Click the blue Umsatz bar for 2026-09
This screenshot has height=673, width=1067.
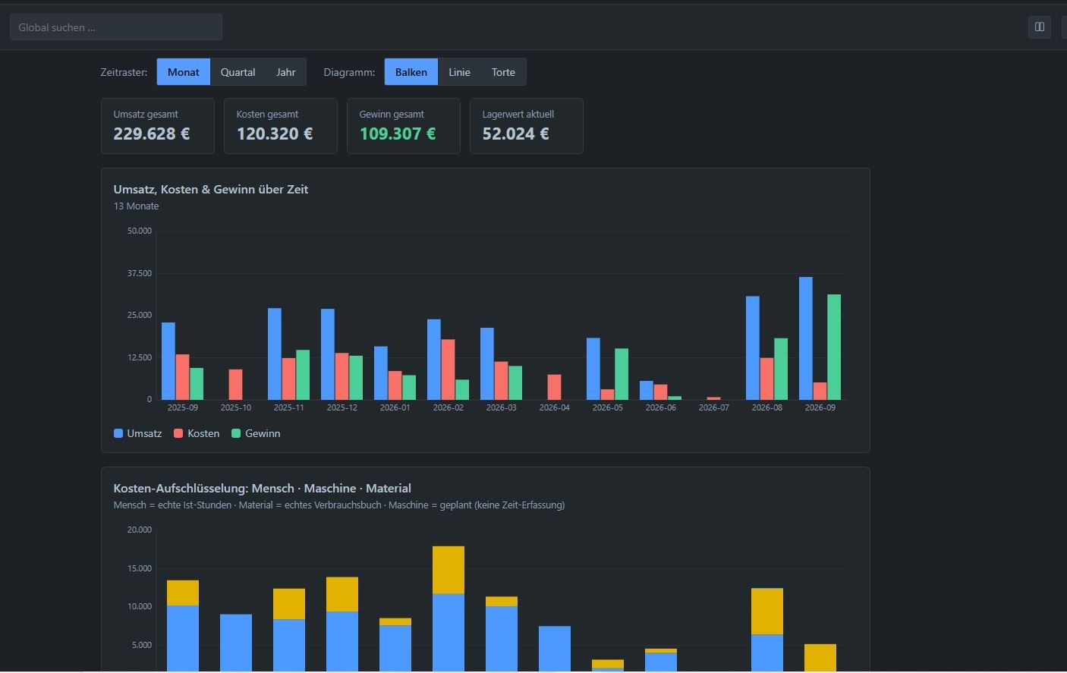point(806,338)
